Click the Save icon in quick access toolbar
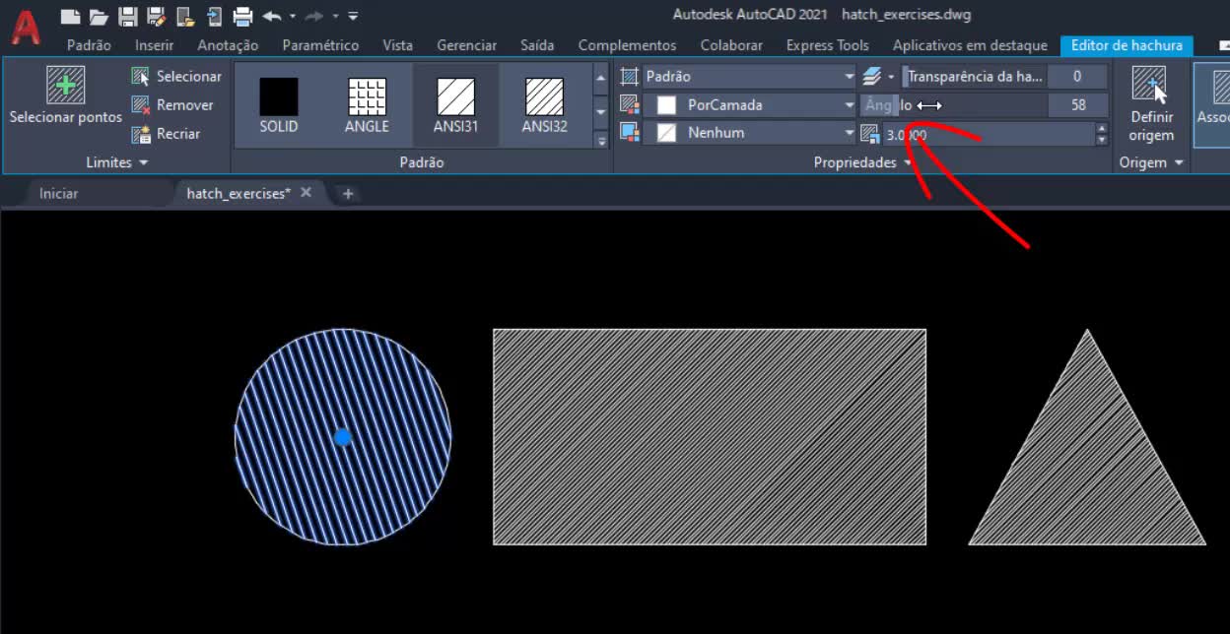The image size is (1230, 634). (127, 16)
